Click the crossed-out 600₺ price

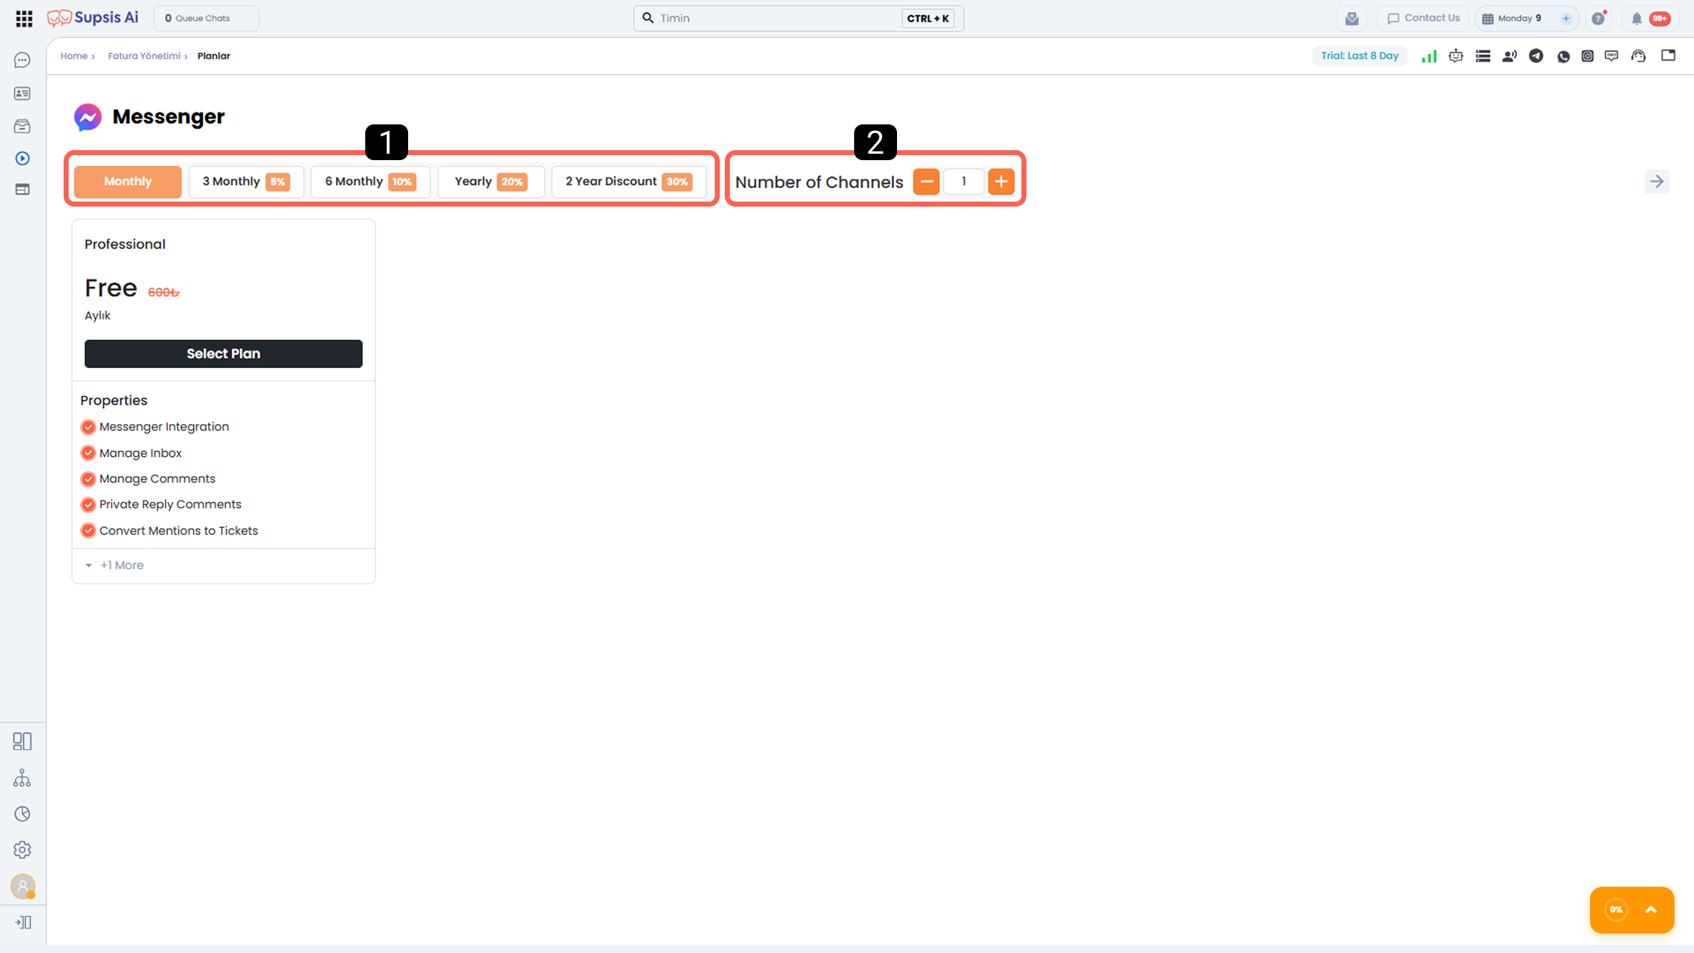pyautogui.click(x=164, y=292)
